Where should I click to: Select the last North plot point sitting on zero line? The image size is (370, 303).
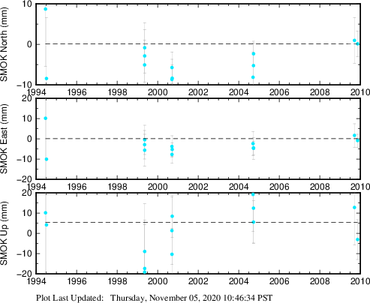click(358, 43)
